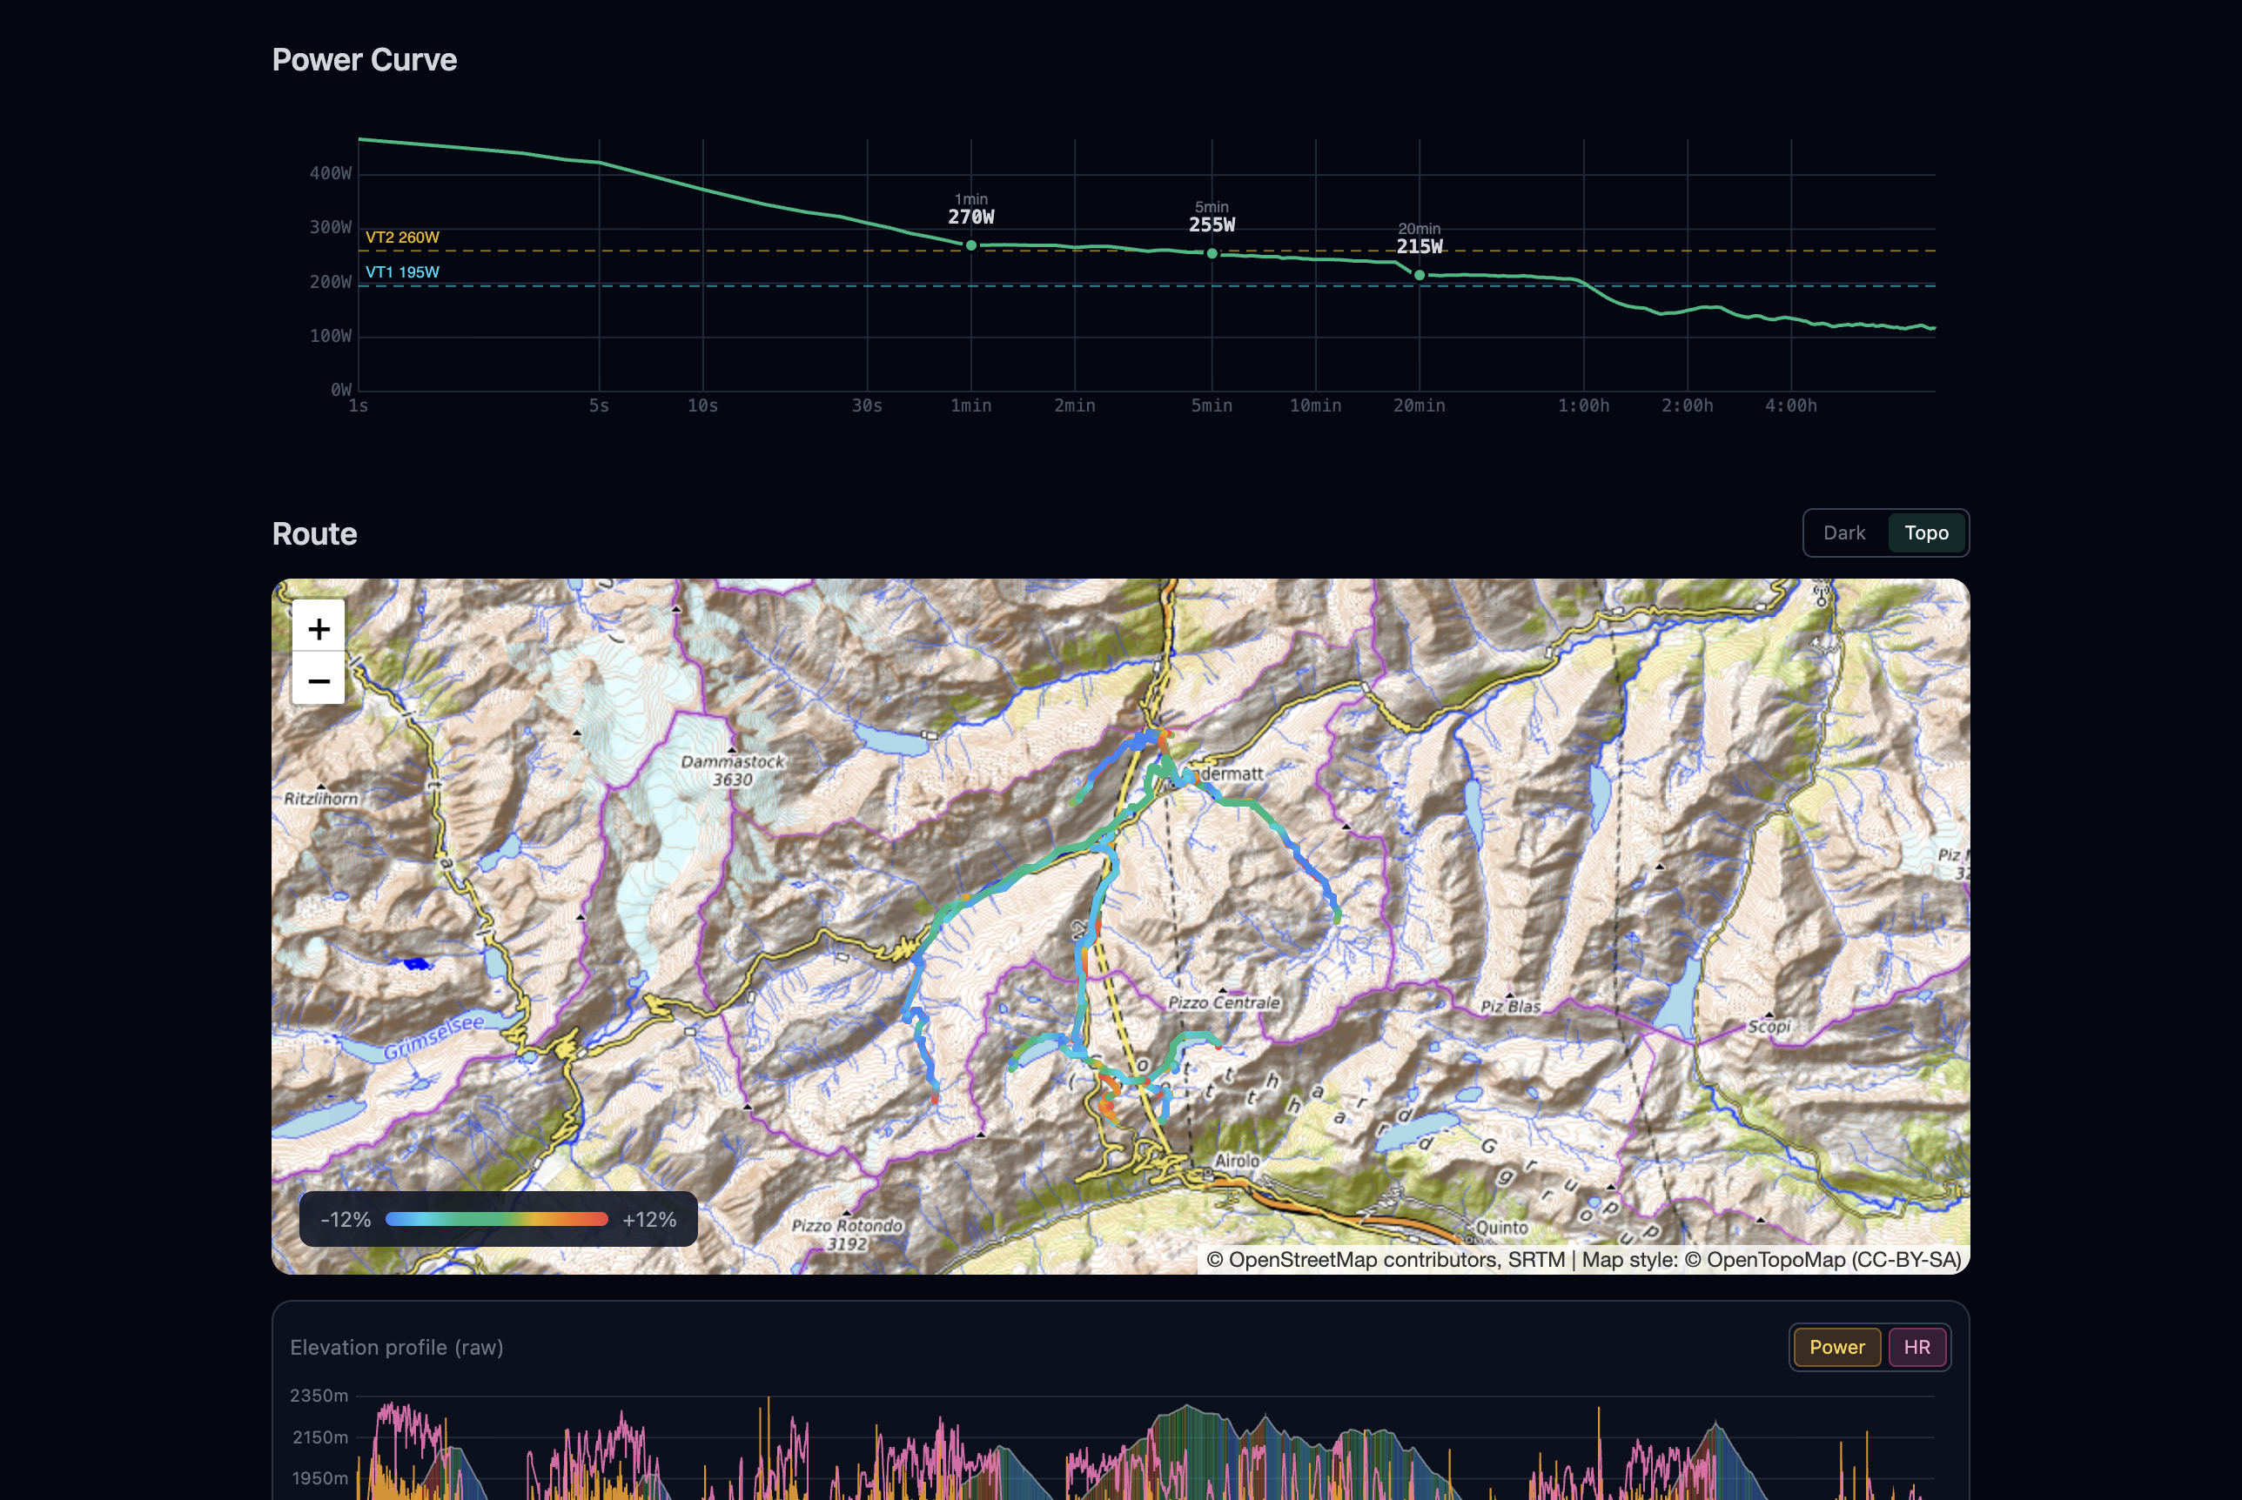Viewport: 2242px width, 1500px height.
Task: Click the Route section heading
Action: pyautogui.click(x=314, y=534)
